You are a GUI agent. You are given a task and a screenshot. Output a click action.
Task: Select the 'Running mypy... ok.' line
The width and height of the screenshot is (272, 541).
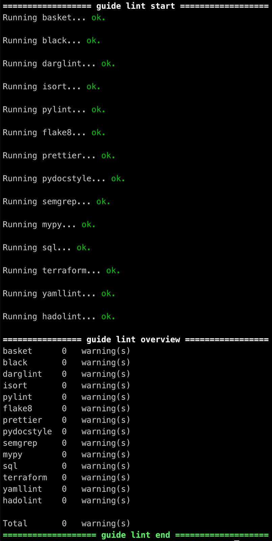49,225
